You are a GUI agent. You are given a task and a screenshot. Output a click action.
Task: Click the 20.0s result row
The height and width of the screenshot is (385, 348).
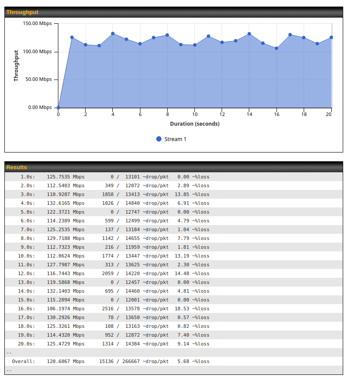coord(174,344)
